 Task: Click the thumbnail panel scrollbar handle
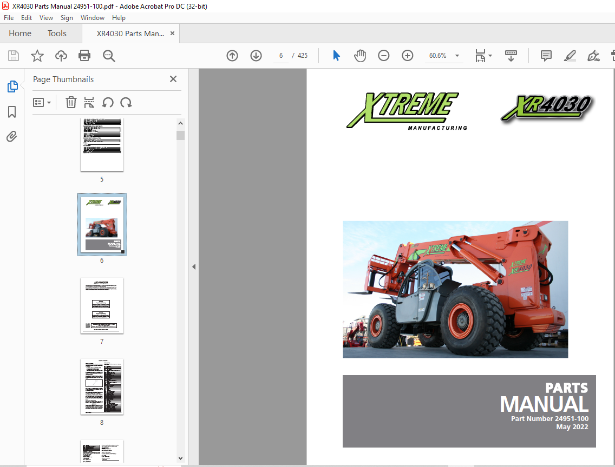point(180,136)
